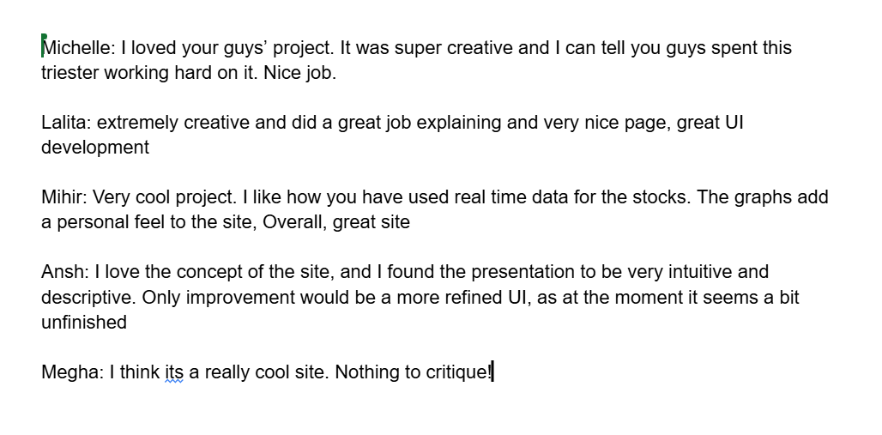Click the name "Ansh:"

65,273
